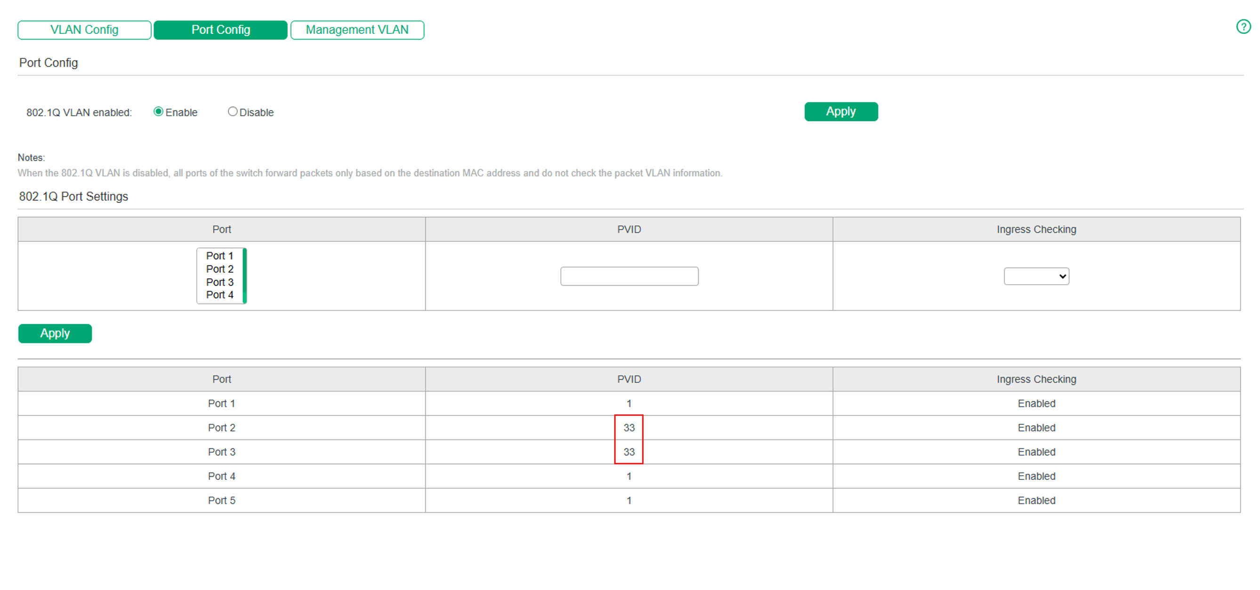
Task: Click the Port 2 row in status table
Action: (x=629, y=428)
